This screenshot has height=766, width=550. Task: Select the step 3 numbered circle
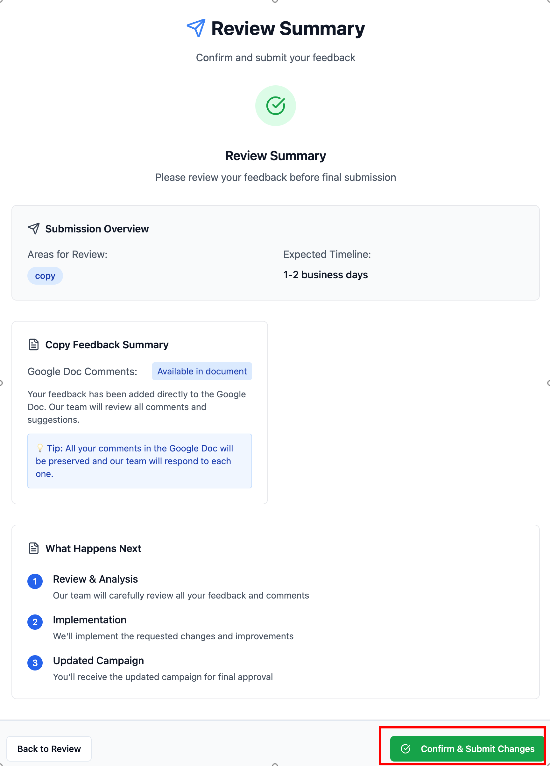point(35,663)
